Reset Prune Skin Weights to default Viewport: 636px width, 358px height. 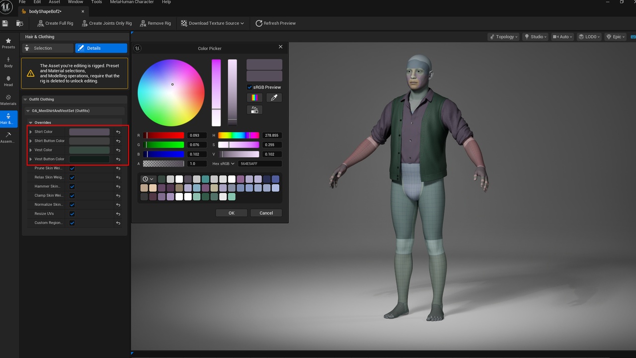(x=118, y=168)
